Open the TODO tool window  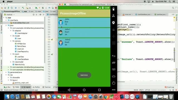[x=16, y=87]
